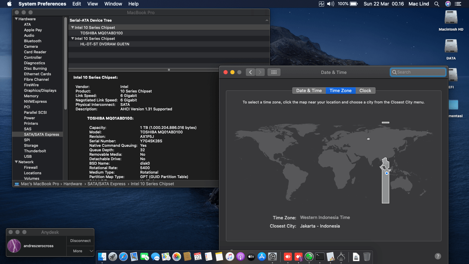469x264 pixels.
Task: Open the System Preferences menu
Action: tap(42, 4)
